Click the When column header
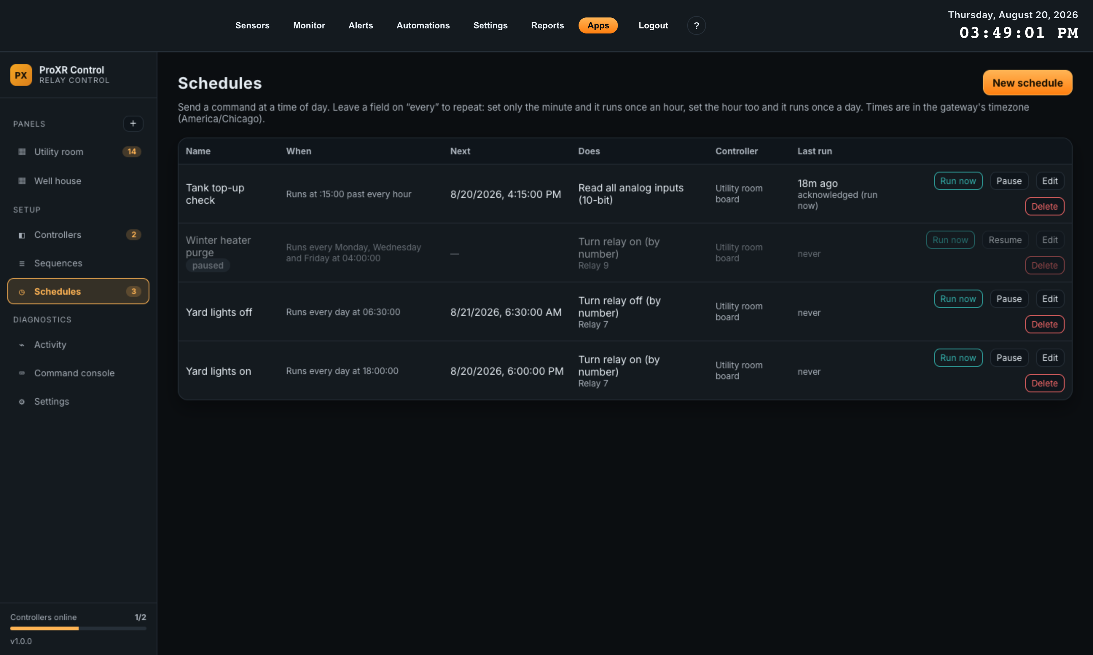Screen dimensions: 1093x655 pyautogui.click(x=299, y=151)
